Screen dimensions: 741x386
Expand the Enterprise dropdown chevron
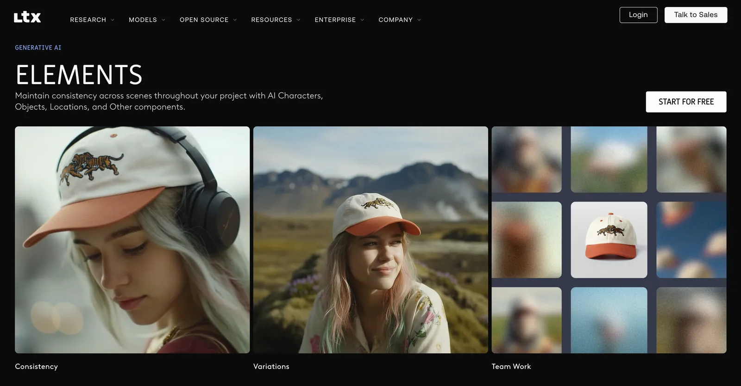click(x=362, y=20)
